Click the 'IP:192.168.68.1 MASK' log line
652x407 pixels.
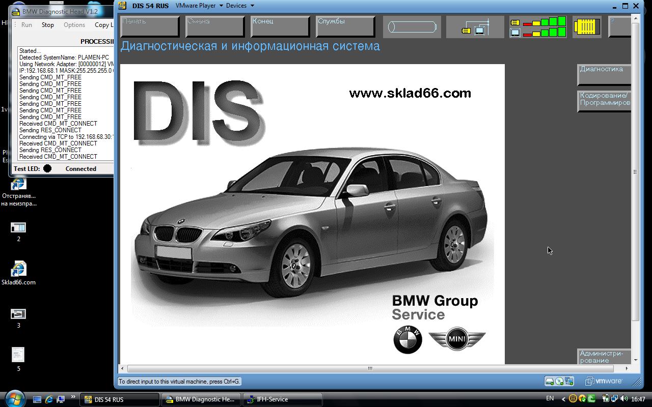[x=66, y=71]
